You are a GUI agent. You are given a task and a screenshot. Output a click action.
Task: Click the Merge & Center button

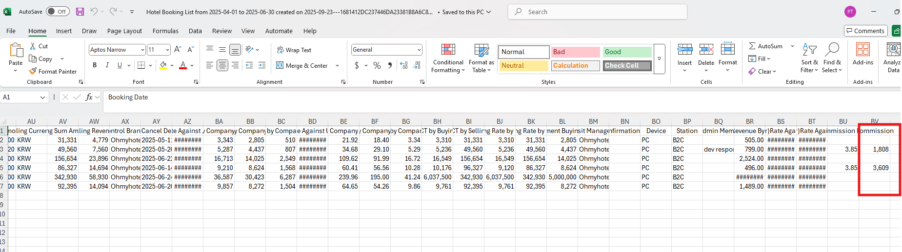(302, 65)
